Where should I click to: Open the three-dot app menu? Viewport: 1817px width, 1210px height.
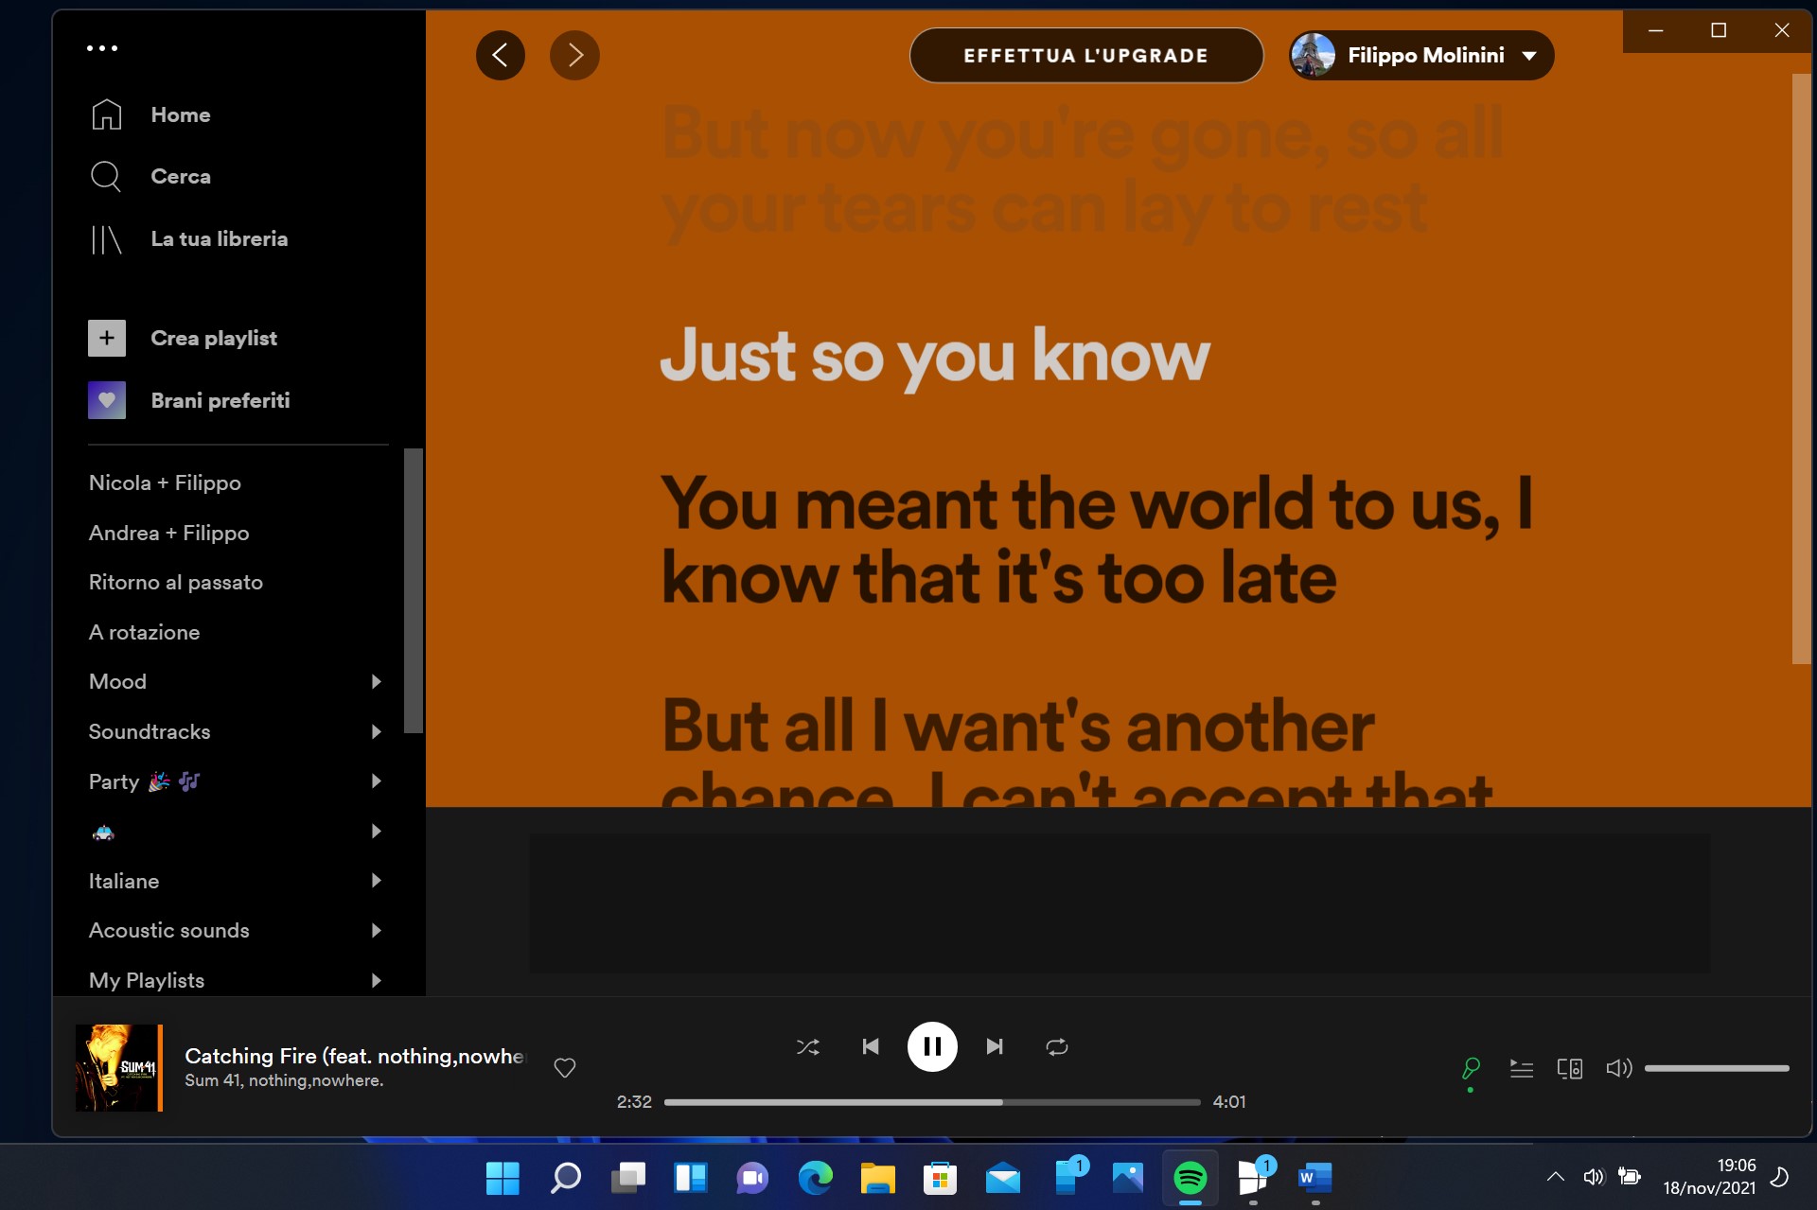[102, 48]
